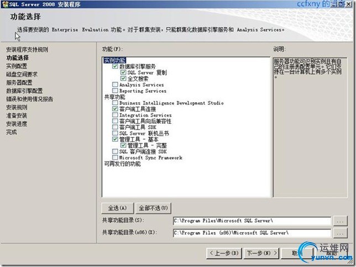Browse for 共享功能目录(x86) path

point(340,233)
